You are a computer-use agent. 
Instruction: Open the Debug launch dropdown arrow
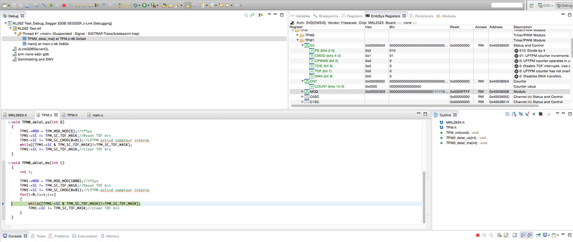coord(139,6)
